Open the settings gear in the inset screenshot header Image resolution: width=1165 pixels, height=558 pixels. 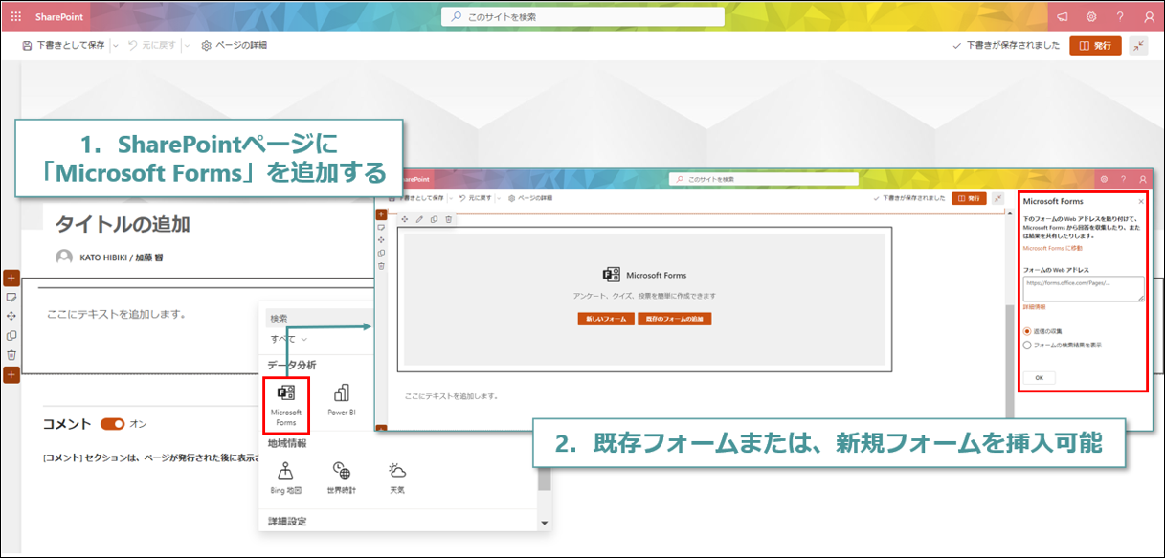[x=1105, y=179]
